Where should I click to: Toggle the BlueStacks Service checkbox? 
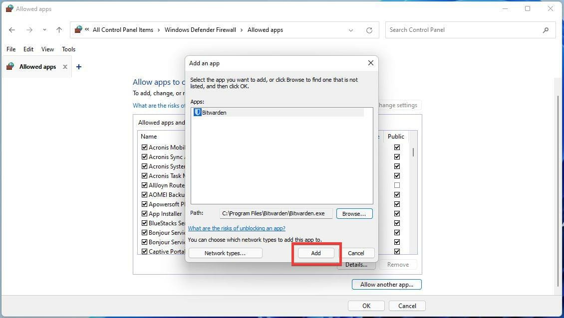(145, 223)
